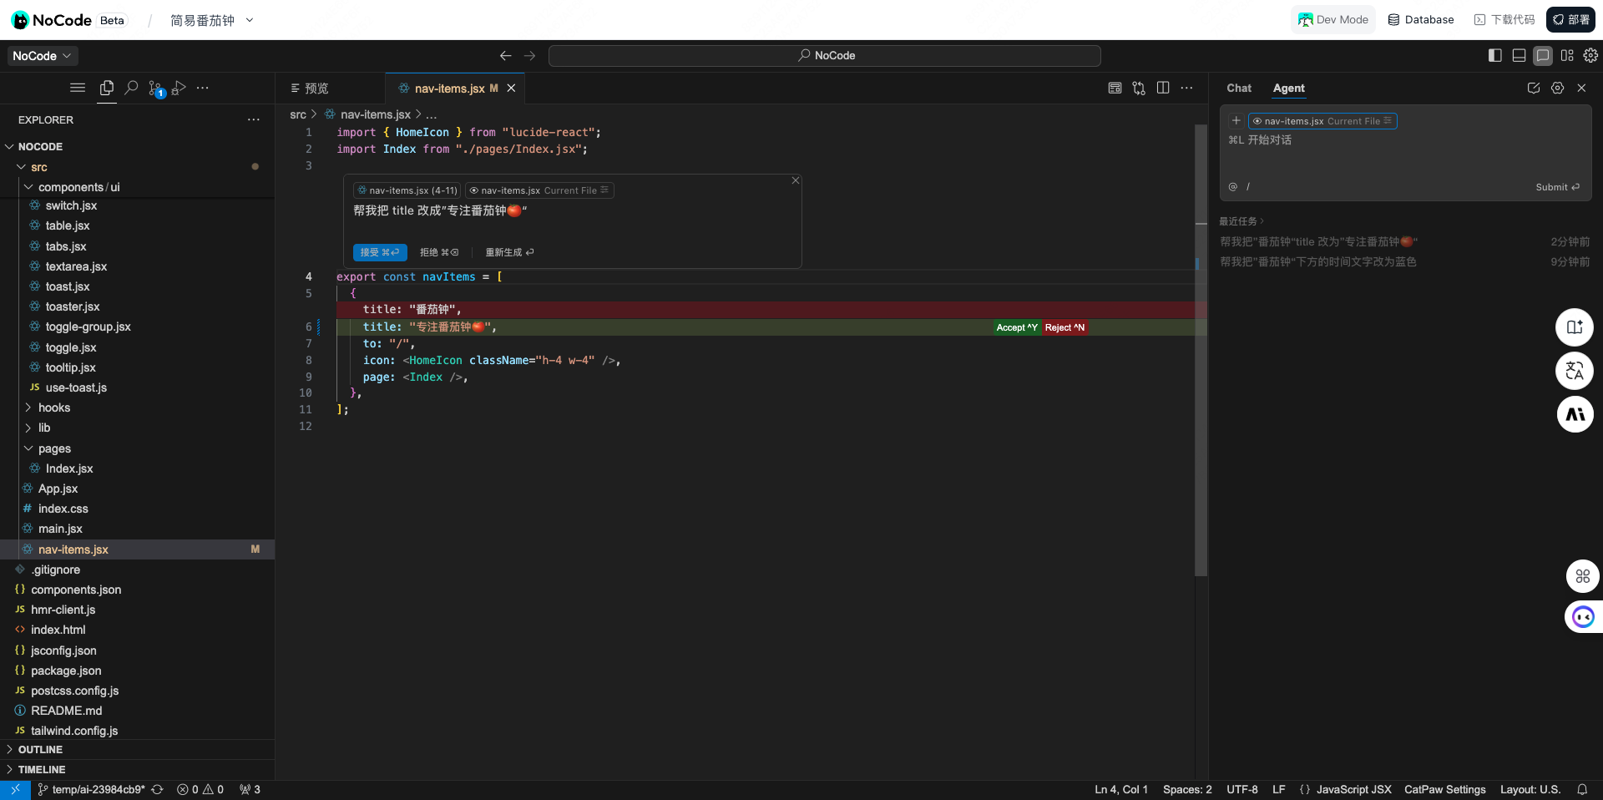
Task: Switch to the 预览 tab
Action: (x=310, y=88)
